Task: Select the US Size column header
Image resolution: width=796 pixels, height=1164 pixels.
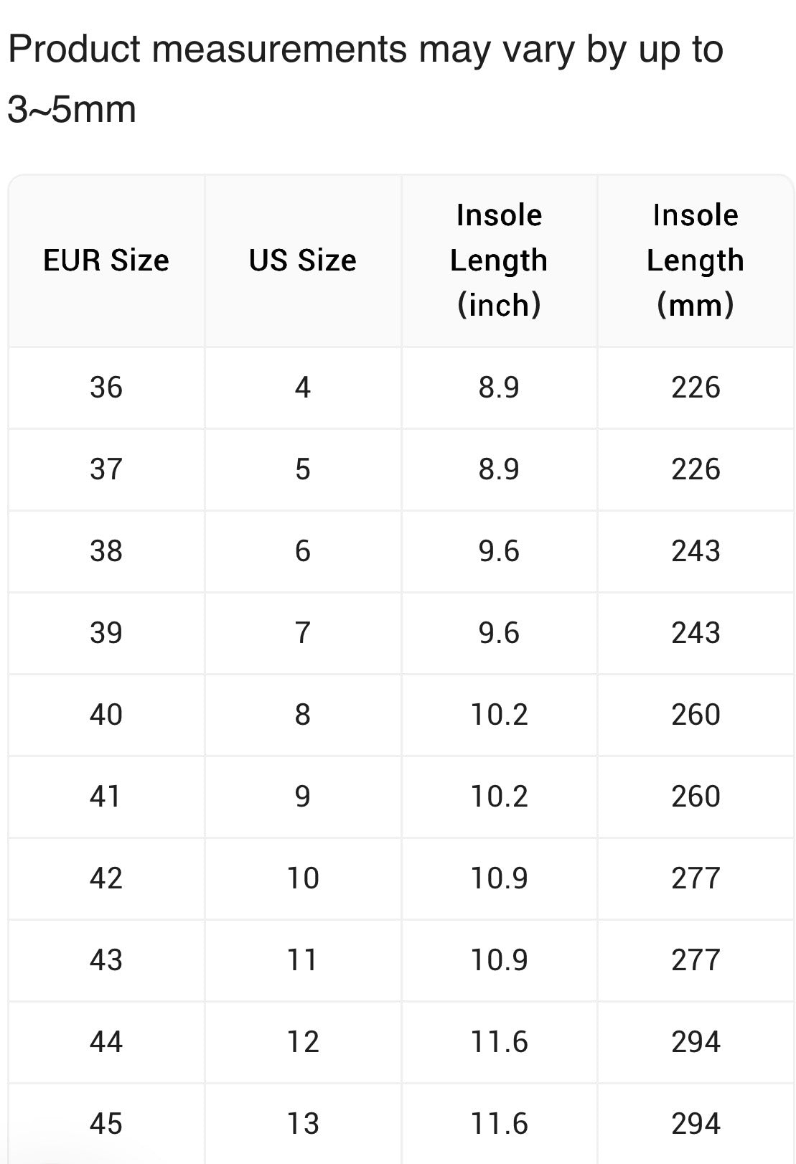Action: pos(302,261)
